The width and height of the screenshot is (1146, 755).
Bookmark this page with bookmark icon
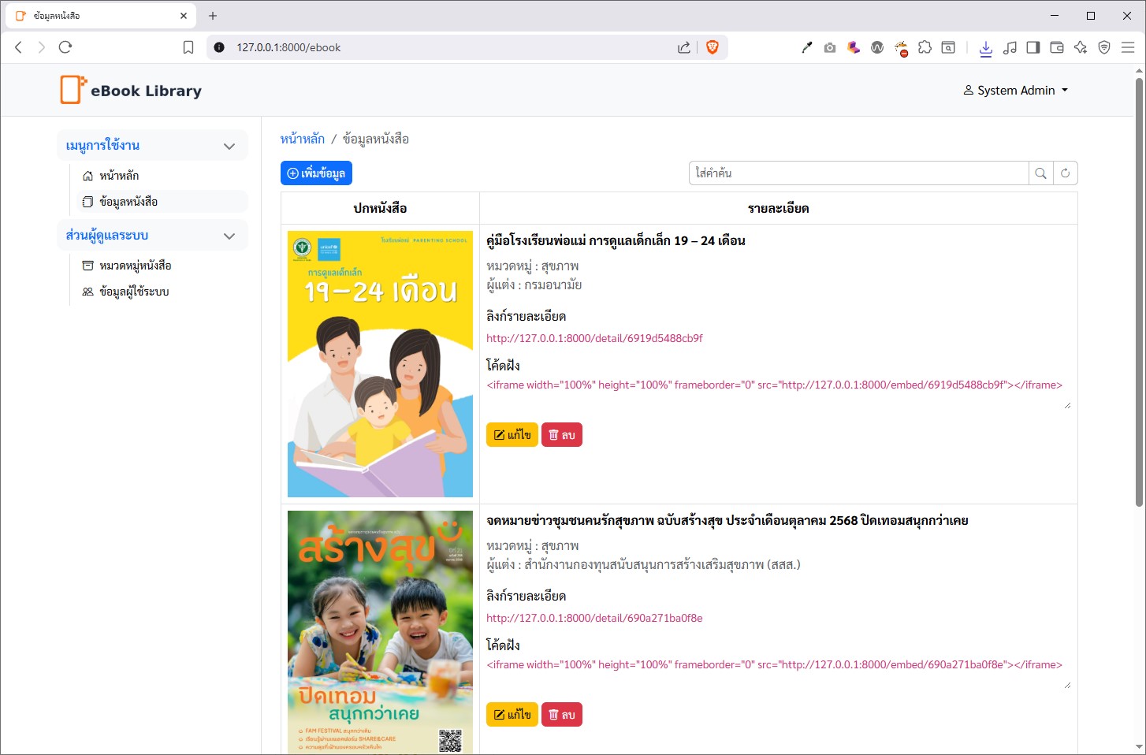(x=188, y=47)
